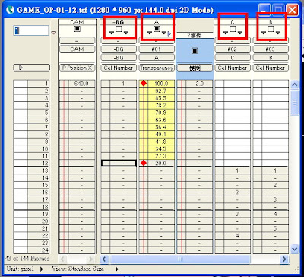Open the Transparency parameter selector in column A
The image size is (304, 277).
(157, 68)
